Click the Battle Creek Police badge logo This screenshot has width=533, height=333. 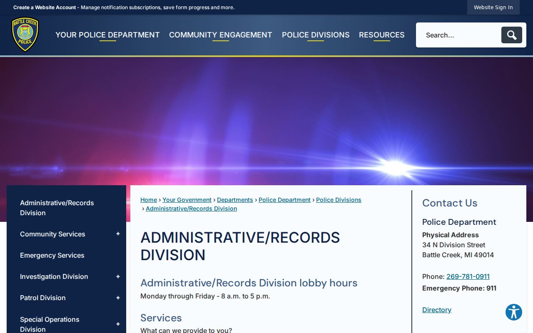pyautogui.click(x=25, y=35)
